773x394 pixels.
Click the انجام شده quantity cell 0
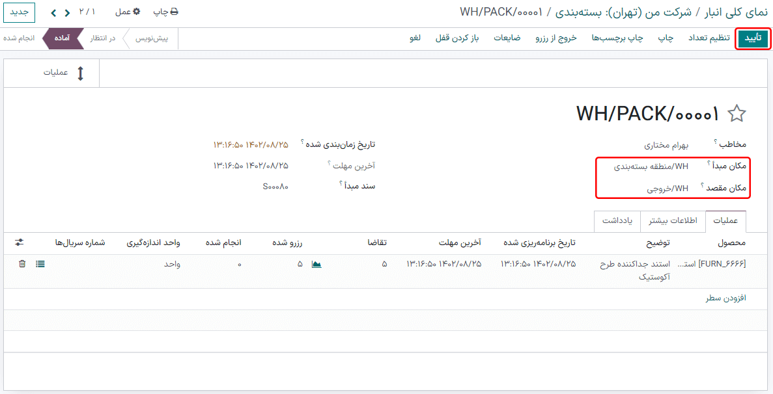pos(240,265)
